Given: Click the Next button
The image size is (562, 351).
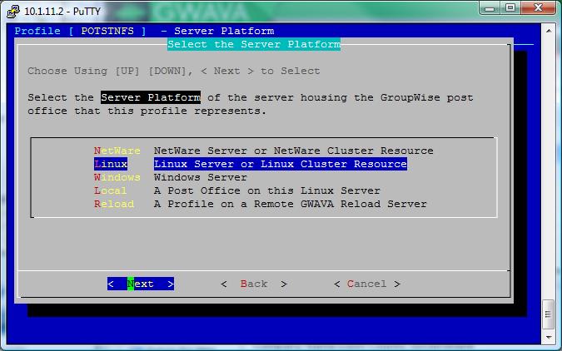Looking at the screenshot, I should [141, 284].
